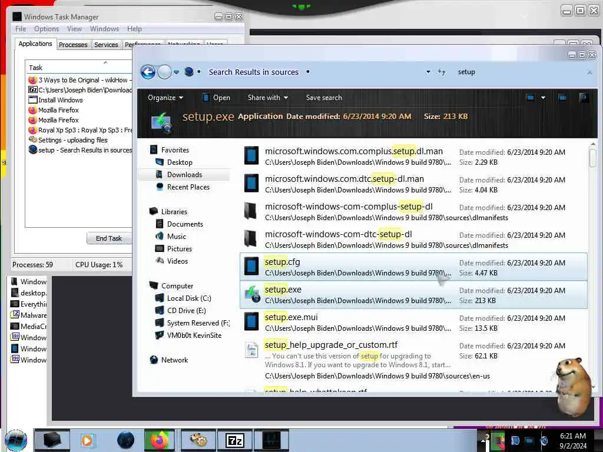Click the Explorer help icon
The height and width of the screenshot is (452, 603).
(584, 98)
